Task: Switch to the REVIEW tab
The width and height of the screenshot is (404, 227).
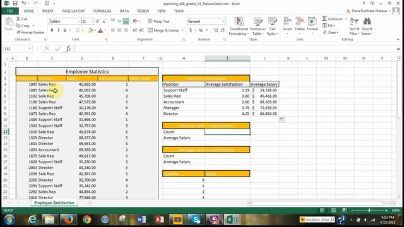Action: pyautogui.click(x=143, y=11)
